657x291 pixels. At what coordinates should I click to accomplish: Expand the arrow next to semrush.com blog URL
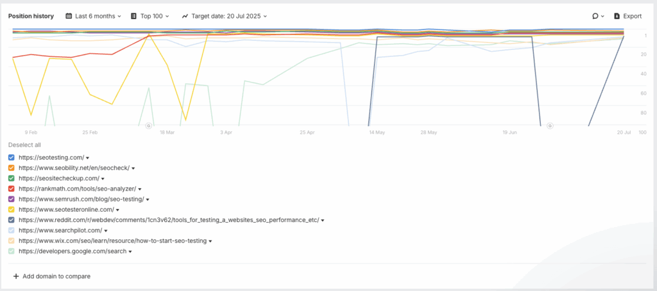148,200
